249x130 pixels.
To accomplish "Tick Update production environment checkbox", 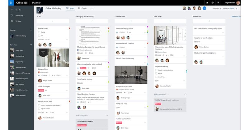I will tap(39, 105).
